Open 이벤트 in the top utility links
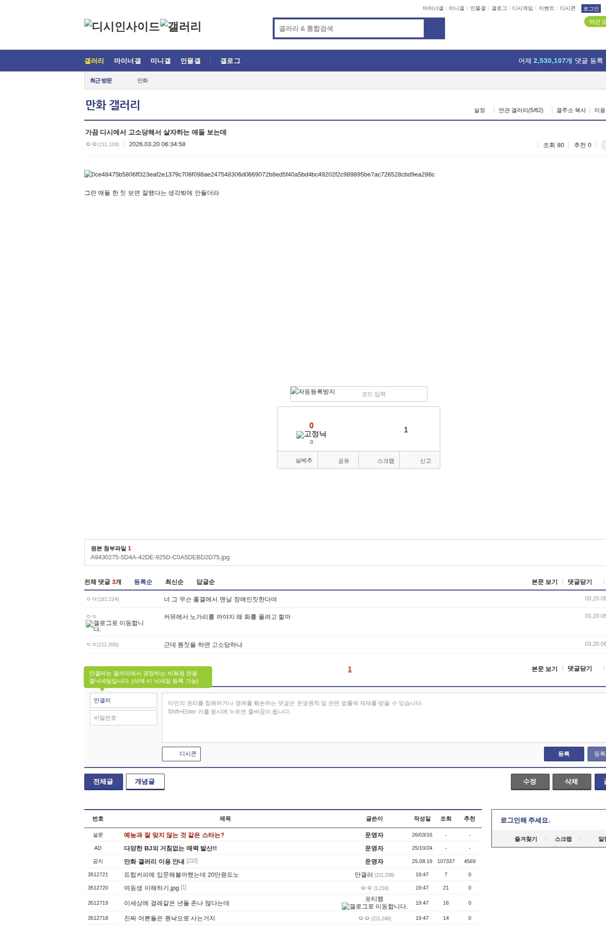The height and width of the screenshot is (926, 606). click(546, 9)
